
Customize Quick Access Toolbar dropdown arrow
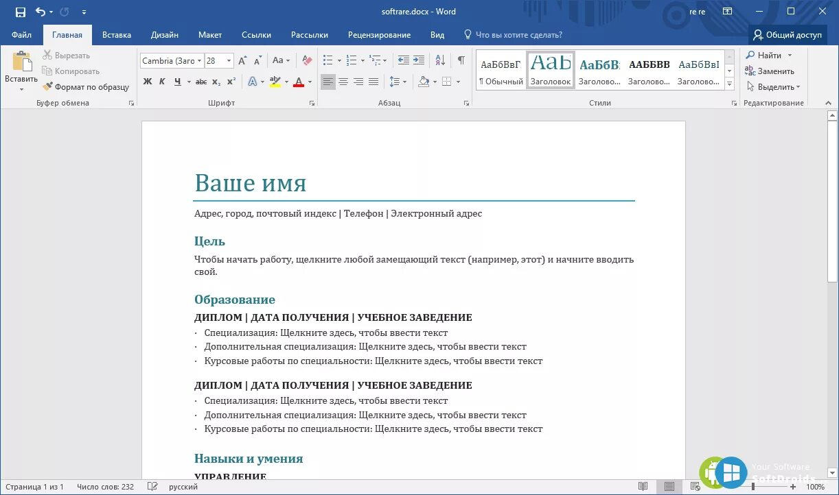[x=84, y=12]
